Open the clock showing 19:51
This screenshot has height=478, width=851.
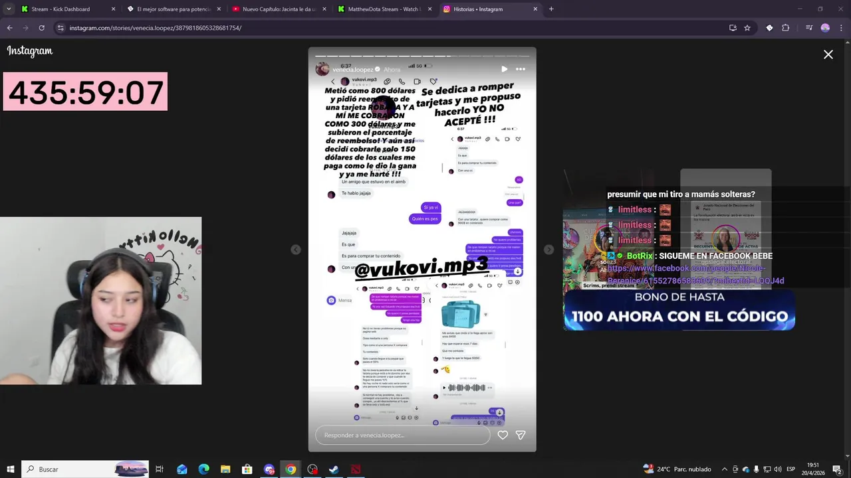(812, 469)
